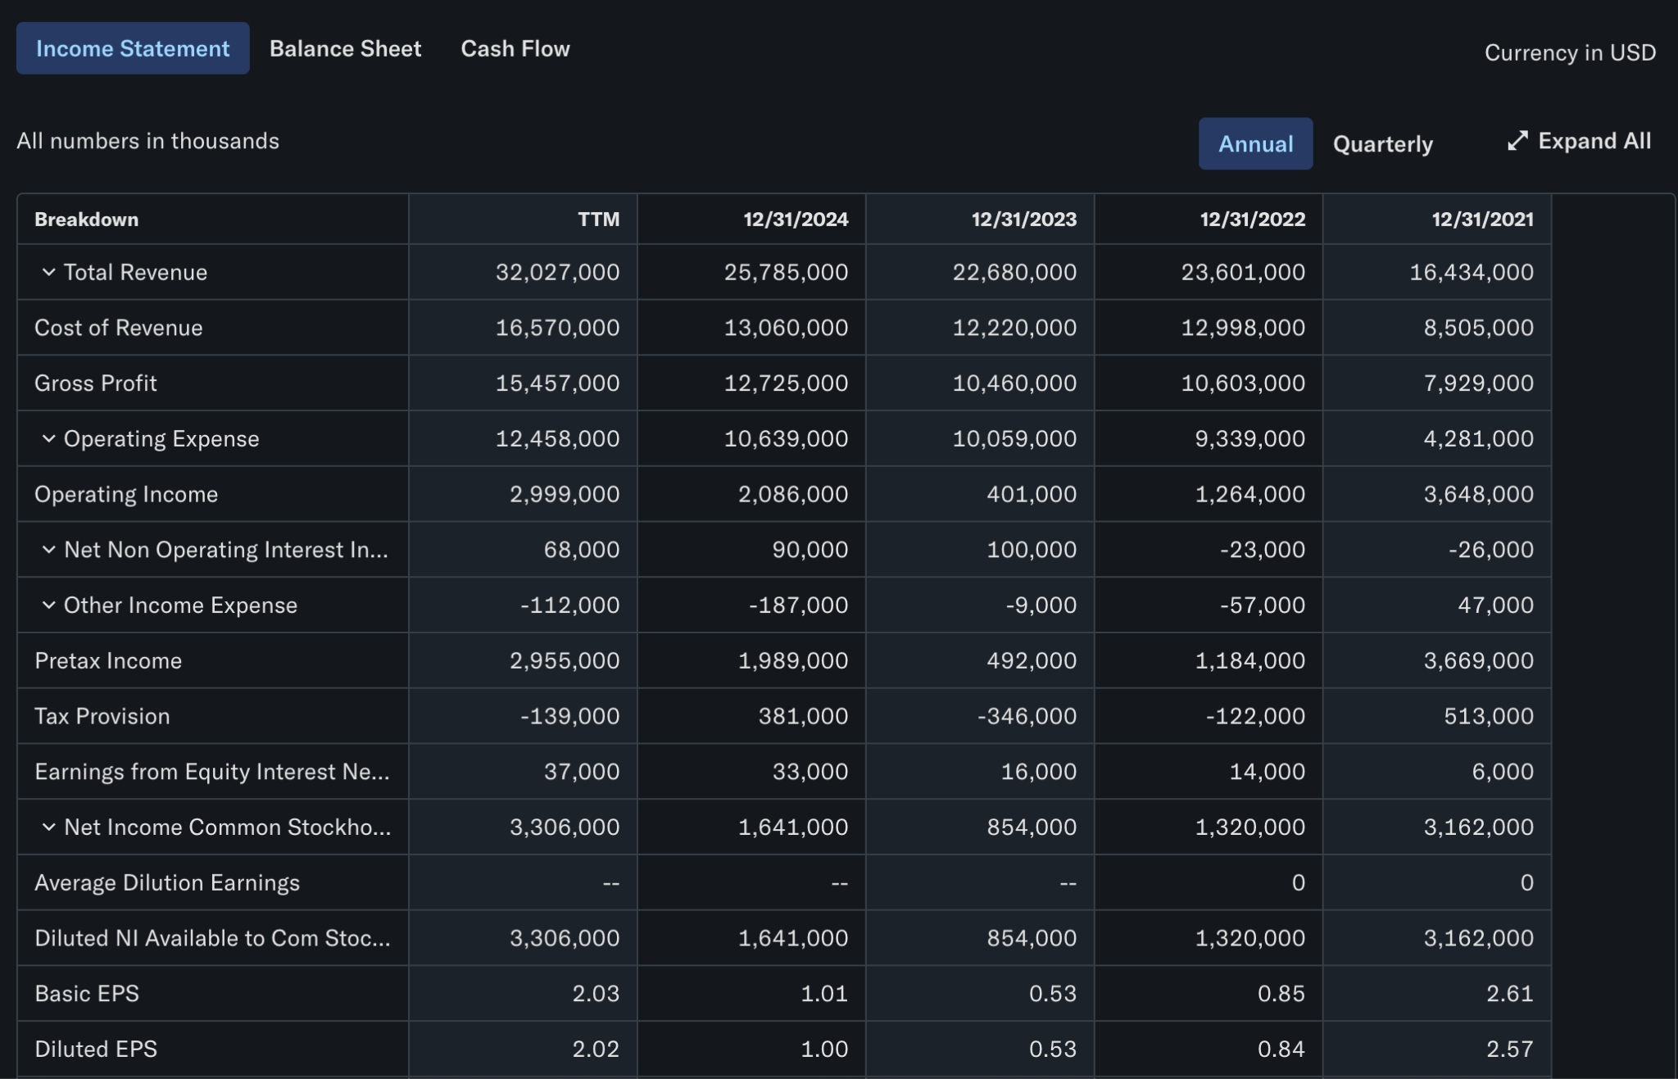Image resolution: width=1678 pixels, height=1079 pixels.
Task: Click 2022 Basic EPS value 0.85
Action: [1281, 994]
